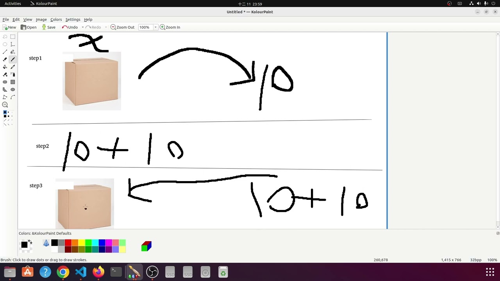Choose the large circle brush shape
Screen dimensions: 500x281
[x=5, y=112]
